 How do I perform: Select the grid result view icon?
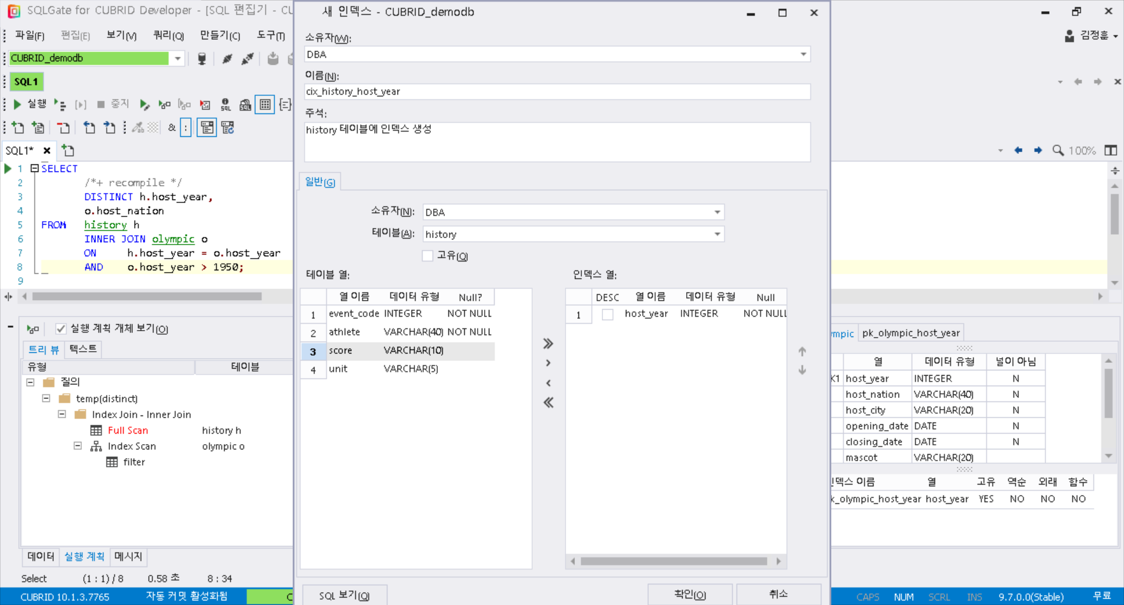(x=265, y=104)
